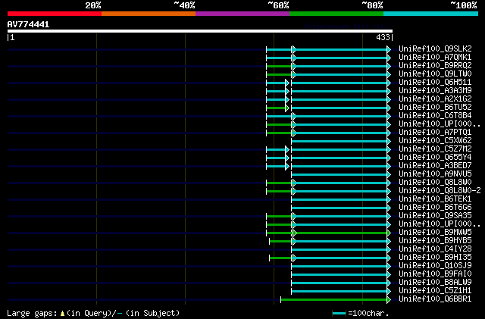Click the UniRef100_B9MWW5 label
This screenshot has width=485, height=319.
[435, 233]
